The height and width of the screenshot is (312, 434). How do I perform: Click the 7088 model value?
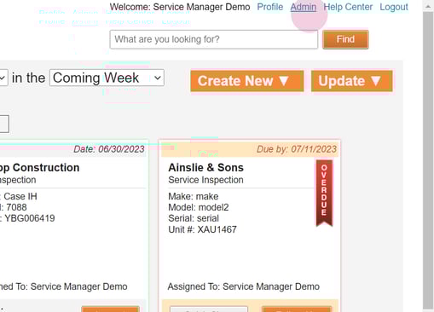(x=16, y=207)
